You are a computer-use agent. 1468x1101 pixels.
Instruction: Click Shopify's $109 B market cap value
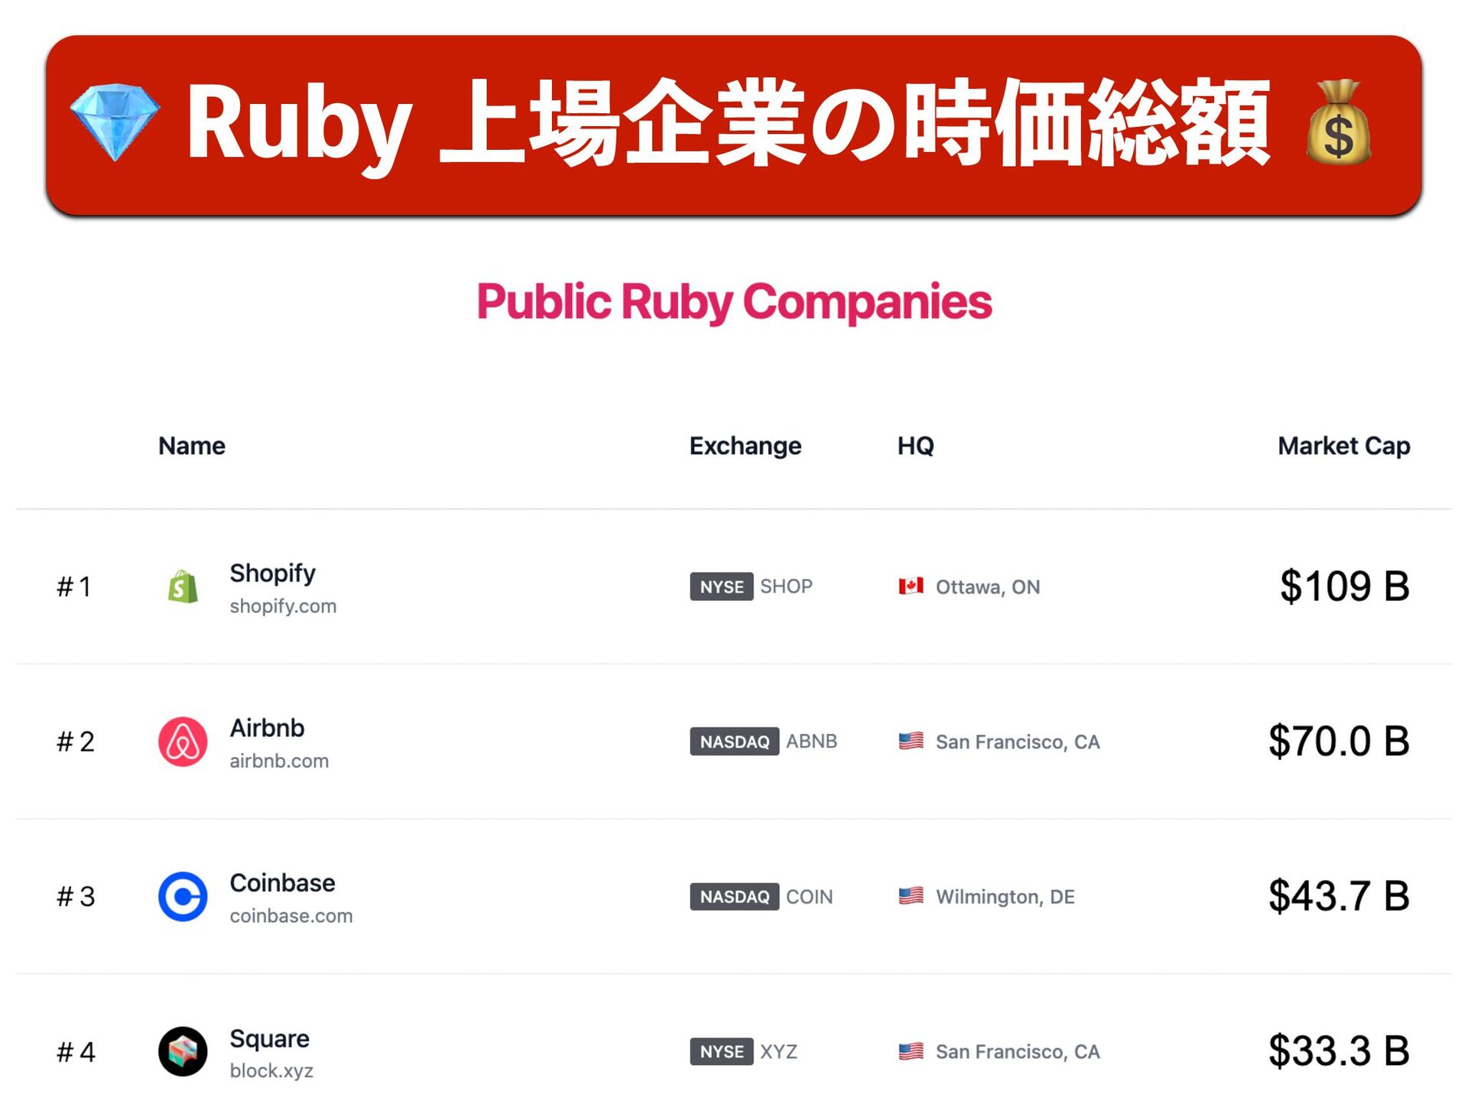(1344, 586)
